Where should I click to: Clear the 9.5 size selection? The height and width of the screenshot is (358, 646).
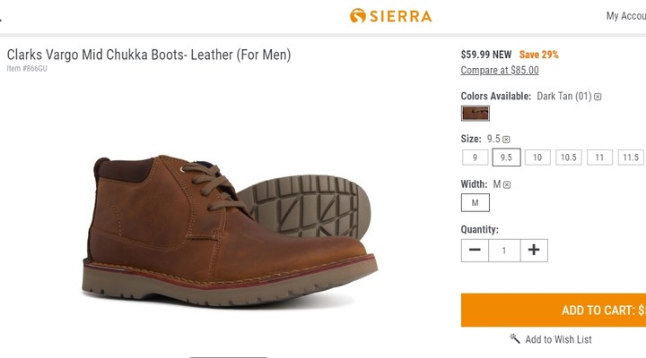point(506,140)
